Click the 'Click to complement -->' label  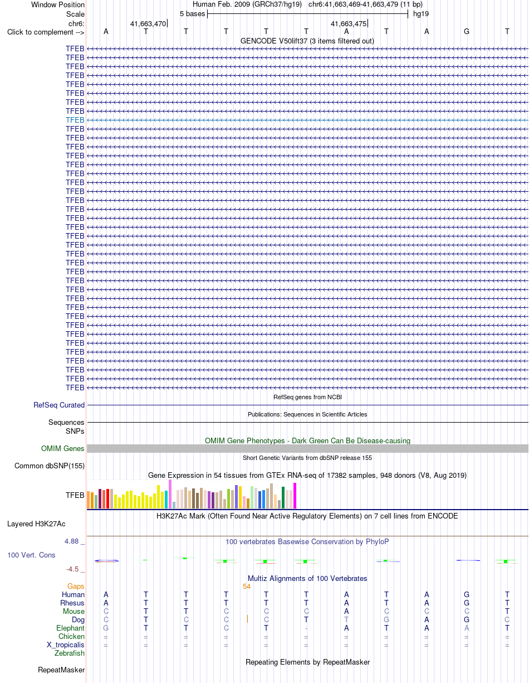(x=46, y=32)
